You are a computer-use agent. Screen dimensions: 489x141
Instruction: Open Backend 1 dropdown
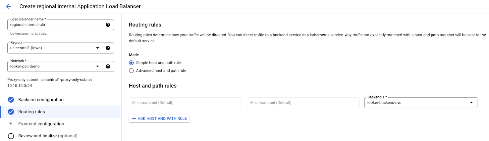tap(471, 103)
